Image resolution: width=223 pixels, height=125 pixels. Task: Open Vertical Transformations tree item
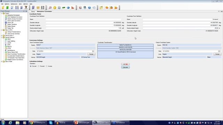(x=14, y=32)
